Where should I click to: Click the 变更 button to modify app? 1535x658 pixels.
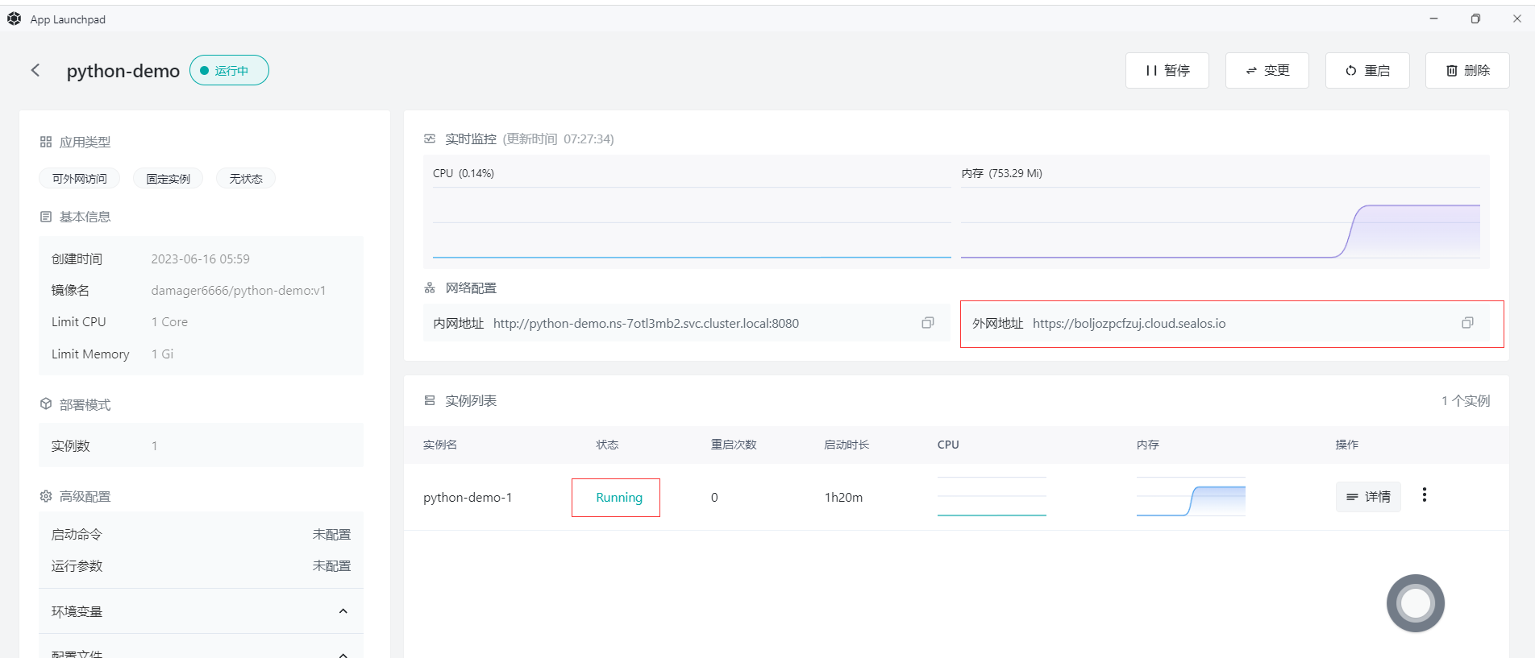coord(1267,71)
